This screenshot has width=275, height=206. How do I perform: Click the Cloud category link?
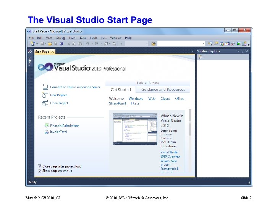pos(165,98)
